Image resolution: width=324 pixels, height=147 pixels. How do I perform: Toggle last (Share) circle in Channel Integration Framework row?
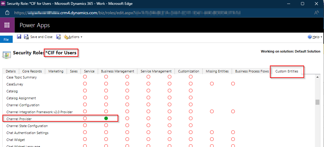(233, 111)
